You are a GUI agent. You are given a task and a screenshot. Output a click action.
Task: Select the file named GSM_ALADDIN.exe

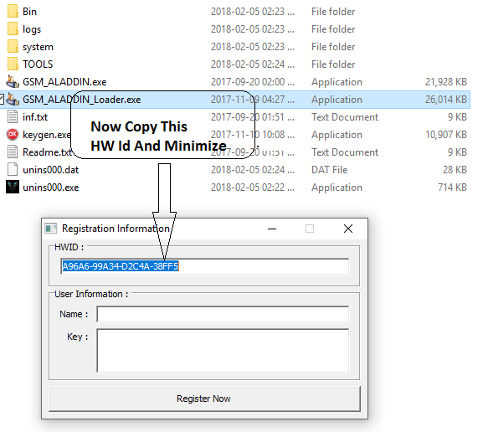click(64, 82)
